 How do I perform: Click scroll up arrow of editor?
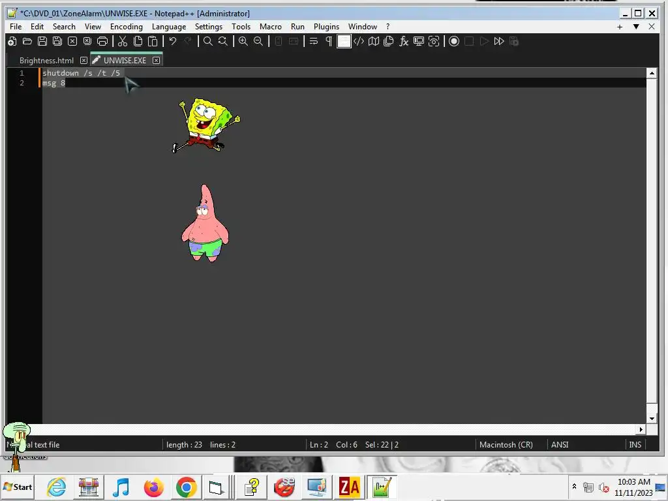[x=652, y=73]
